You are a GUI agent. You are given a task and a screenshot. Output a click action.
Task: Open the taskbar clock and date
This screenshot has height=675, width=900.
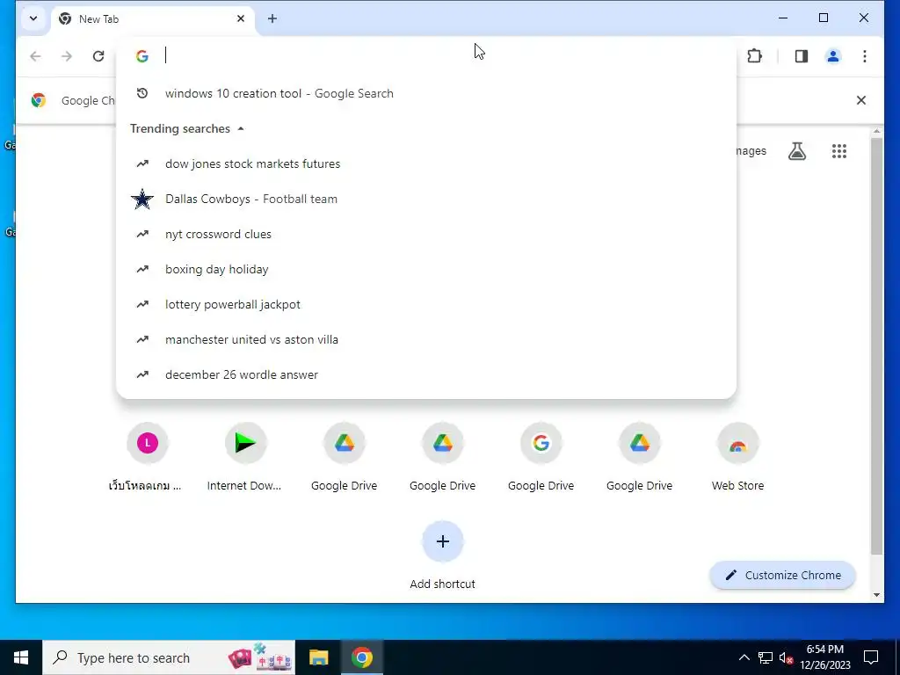point(824,657)
